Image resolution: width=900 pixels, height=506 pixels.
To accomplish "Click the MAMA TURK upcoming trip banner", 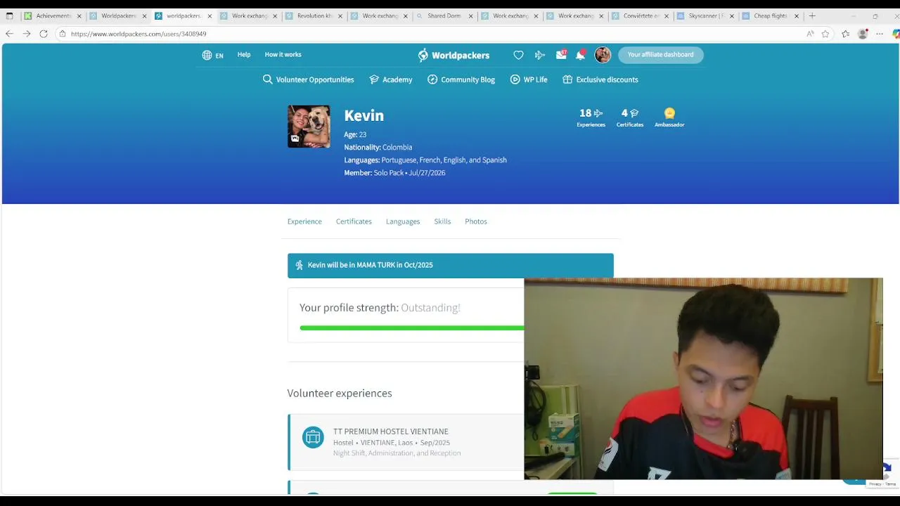I will pos(450,266).
